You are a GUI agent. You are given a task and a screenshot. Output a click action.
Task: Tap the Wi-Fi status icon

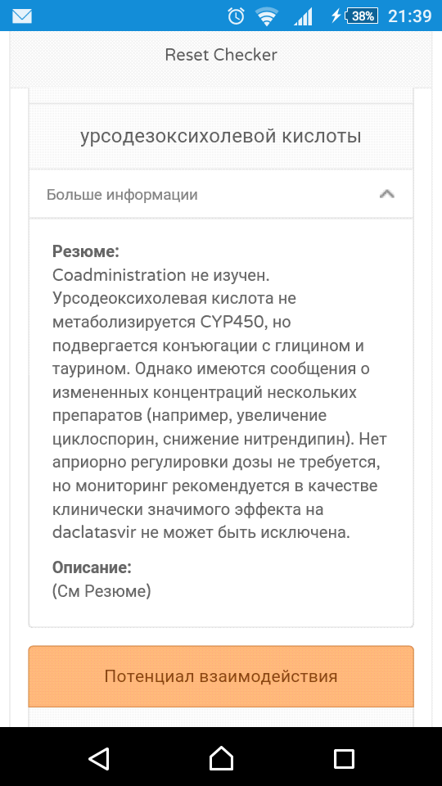(267, 16)
